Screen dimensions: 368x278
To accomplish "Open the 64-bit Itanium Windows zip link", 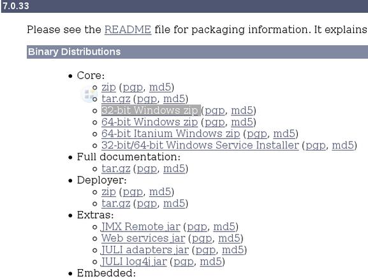I will pyautogui.click(x=171, y=133).
